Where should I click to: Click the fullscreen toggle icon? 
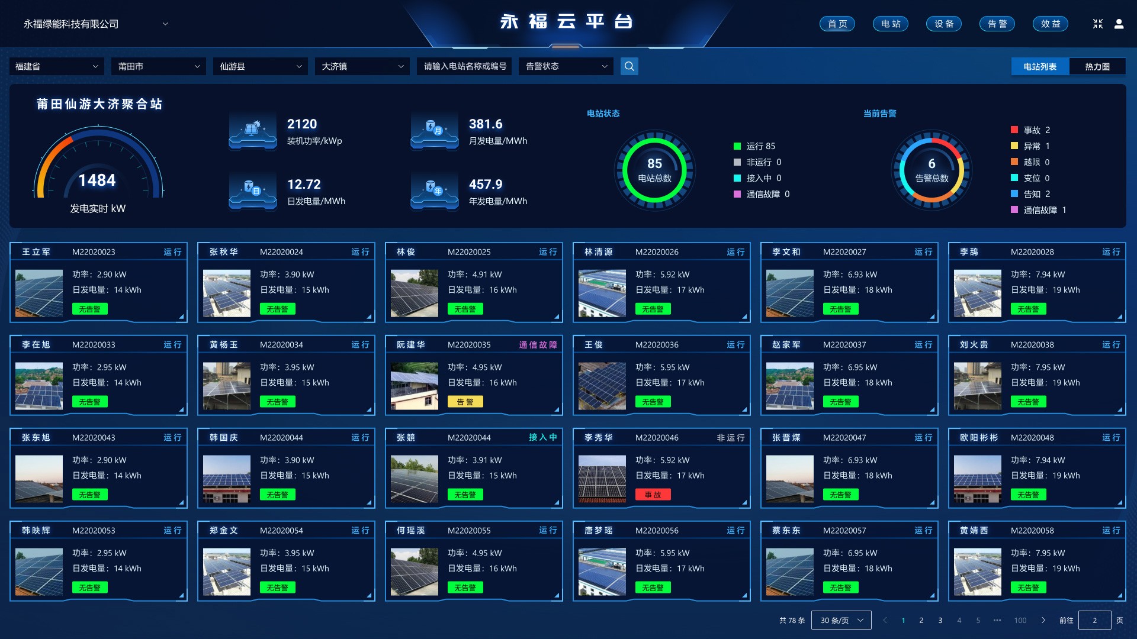[x=1097, y=24]
